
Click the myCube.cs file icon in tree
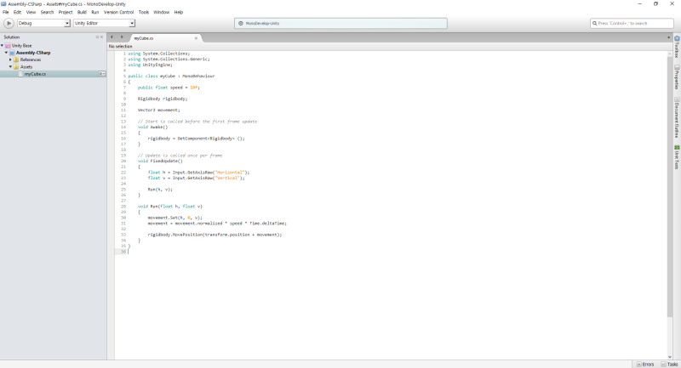click(20, 74)
